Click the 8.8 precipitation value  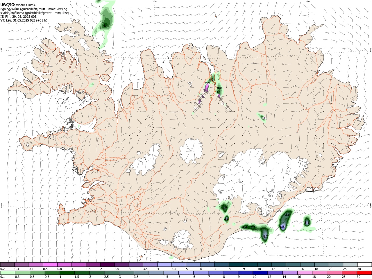[282, 227]
